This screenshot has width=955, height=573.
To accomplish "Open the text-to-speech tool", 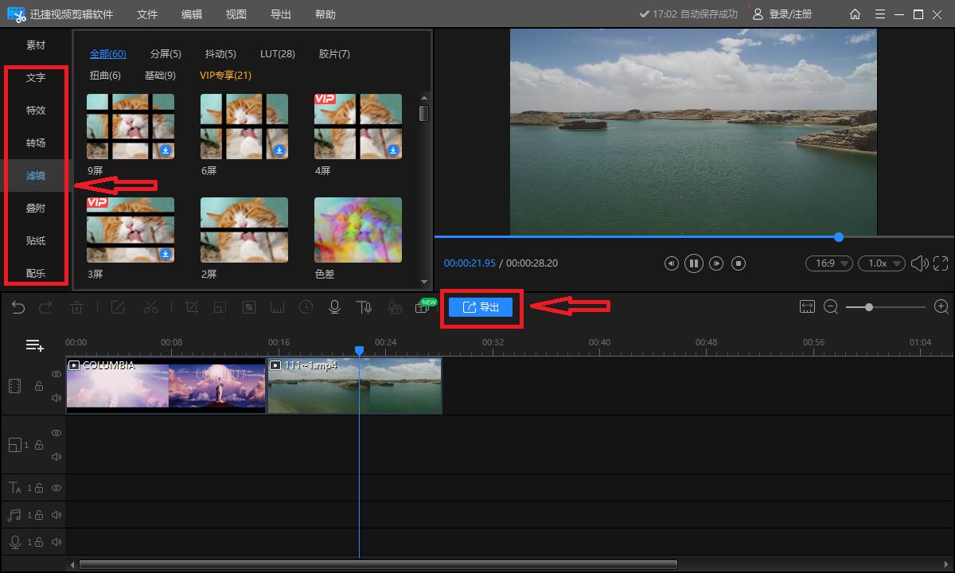I will coord(364,306).
